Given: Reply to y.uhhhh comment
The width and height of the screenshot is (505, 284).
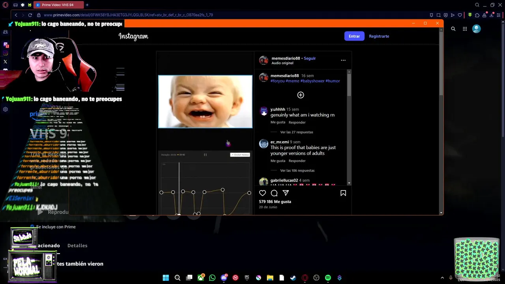Looking at the screenshot, I should tap(297, 122).
